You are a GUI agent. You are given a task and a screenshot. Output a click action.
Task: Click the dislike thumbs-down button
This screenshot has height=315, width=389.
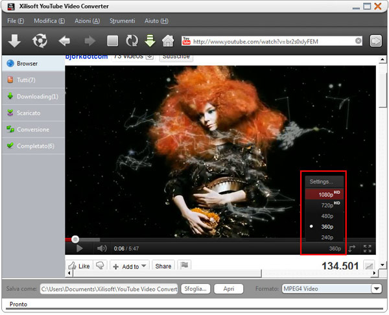click(x=100, y=265)
